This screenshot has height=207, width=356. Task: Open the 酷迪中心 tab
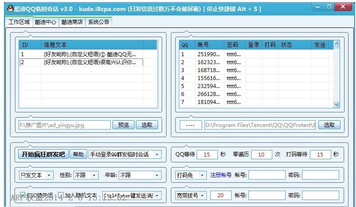46,22
